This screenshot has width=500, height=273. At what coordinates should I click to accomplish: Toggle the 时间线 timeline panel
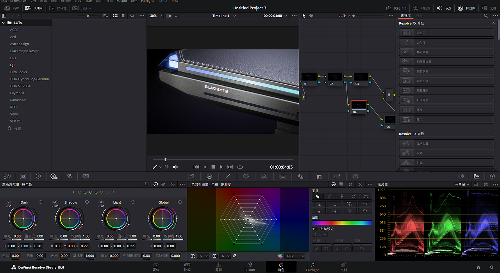pos(422,8)
